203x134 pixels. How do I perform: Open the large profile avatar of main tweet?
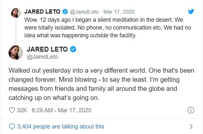click(x=16, y=52)
